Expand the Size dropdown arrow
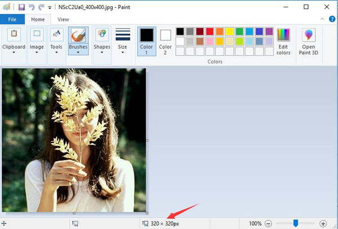The width and height of the screenshot is (338, 229). 122,52
